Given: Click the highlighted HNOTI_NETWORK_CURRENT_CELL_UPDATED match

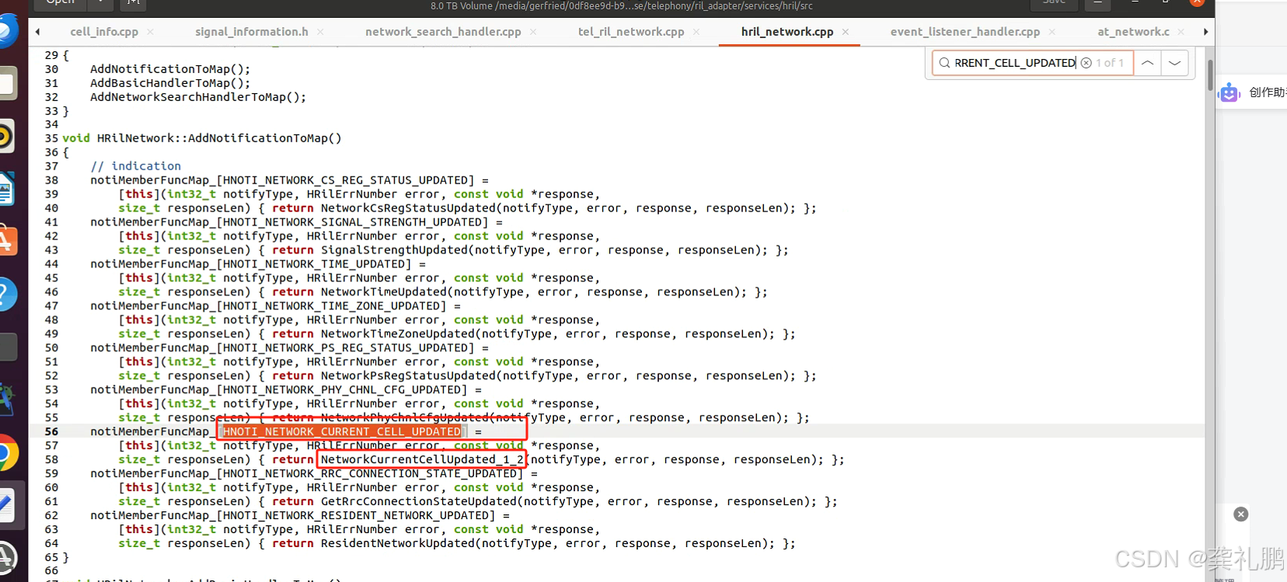Looking at the screenshot, I should (342, 431).
